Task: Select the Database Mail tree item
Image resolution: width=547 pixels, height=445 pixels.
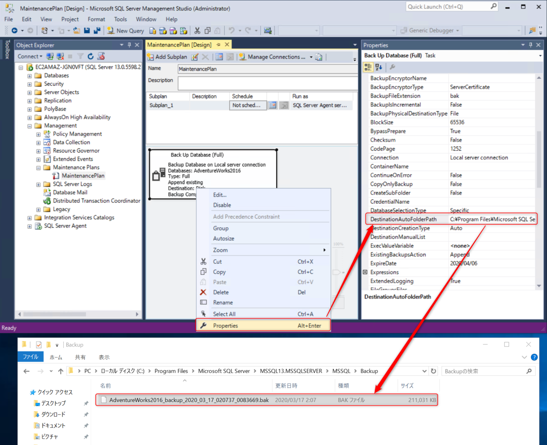Action: click(x=70, y=192)
